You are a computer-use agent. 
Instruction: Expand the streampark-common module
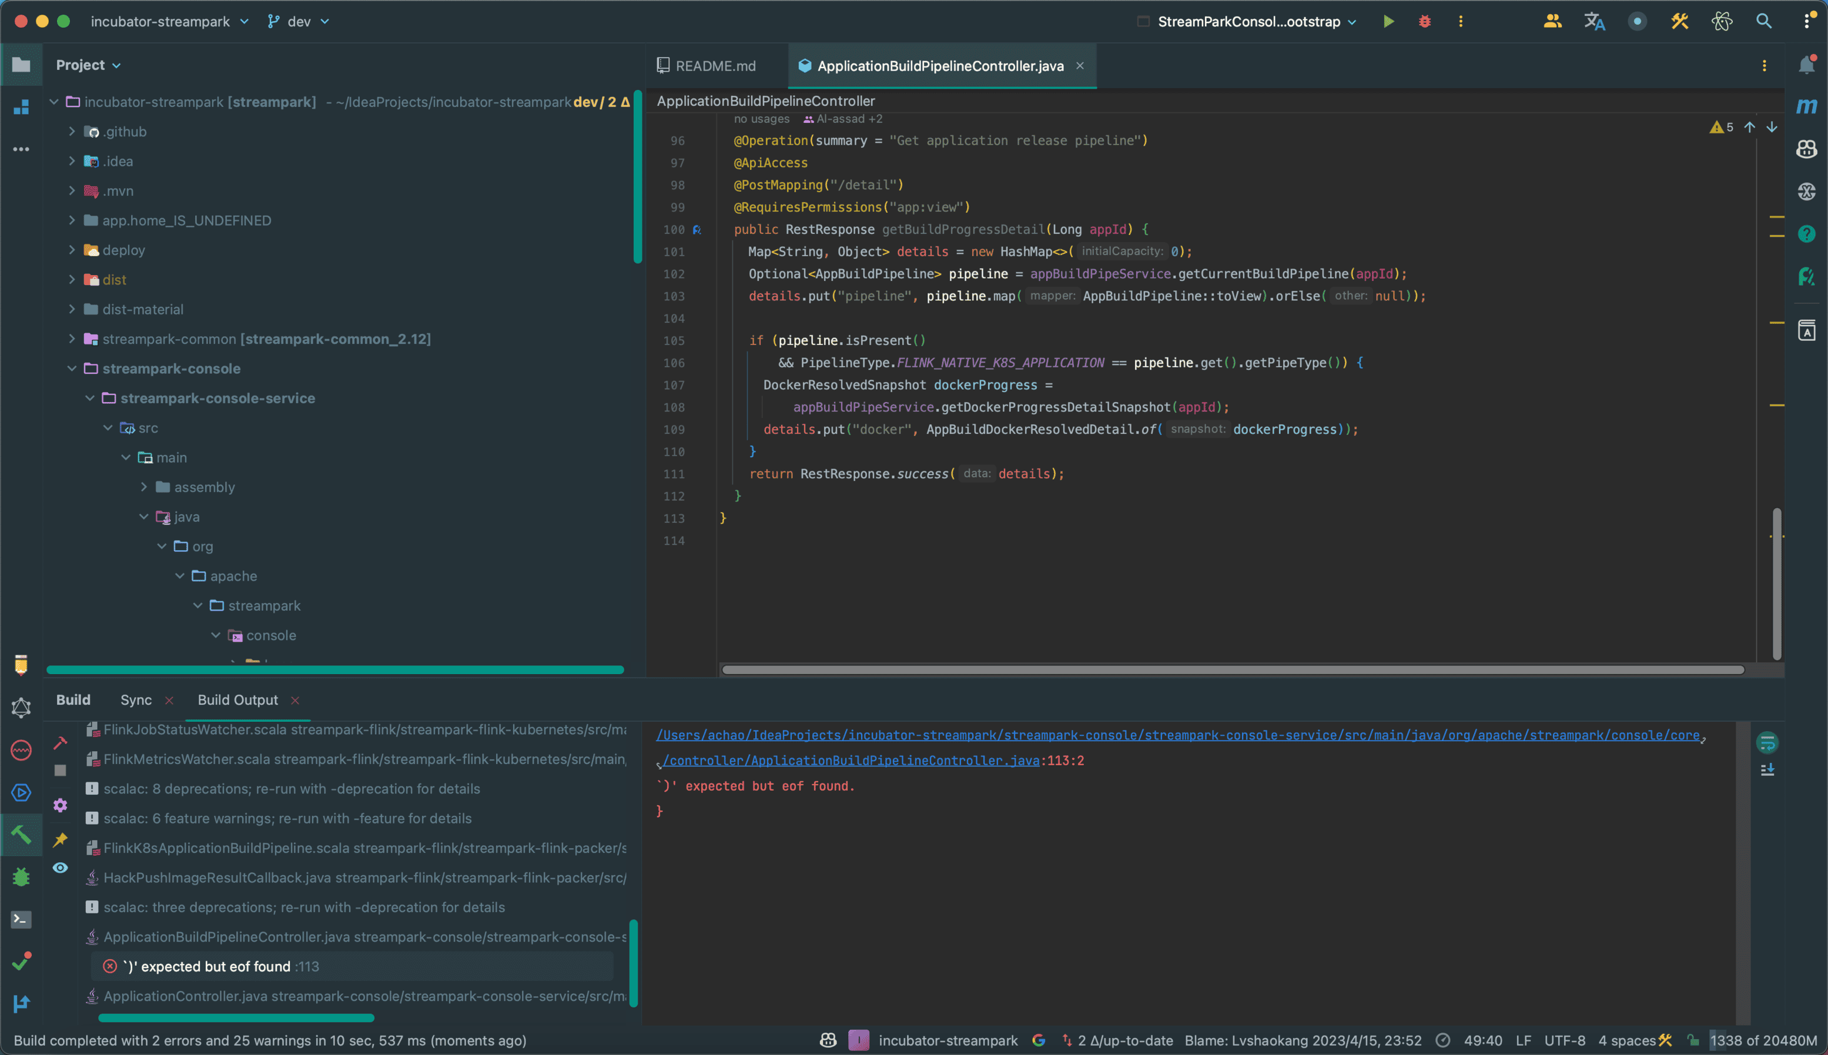(x=72, y=339)
